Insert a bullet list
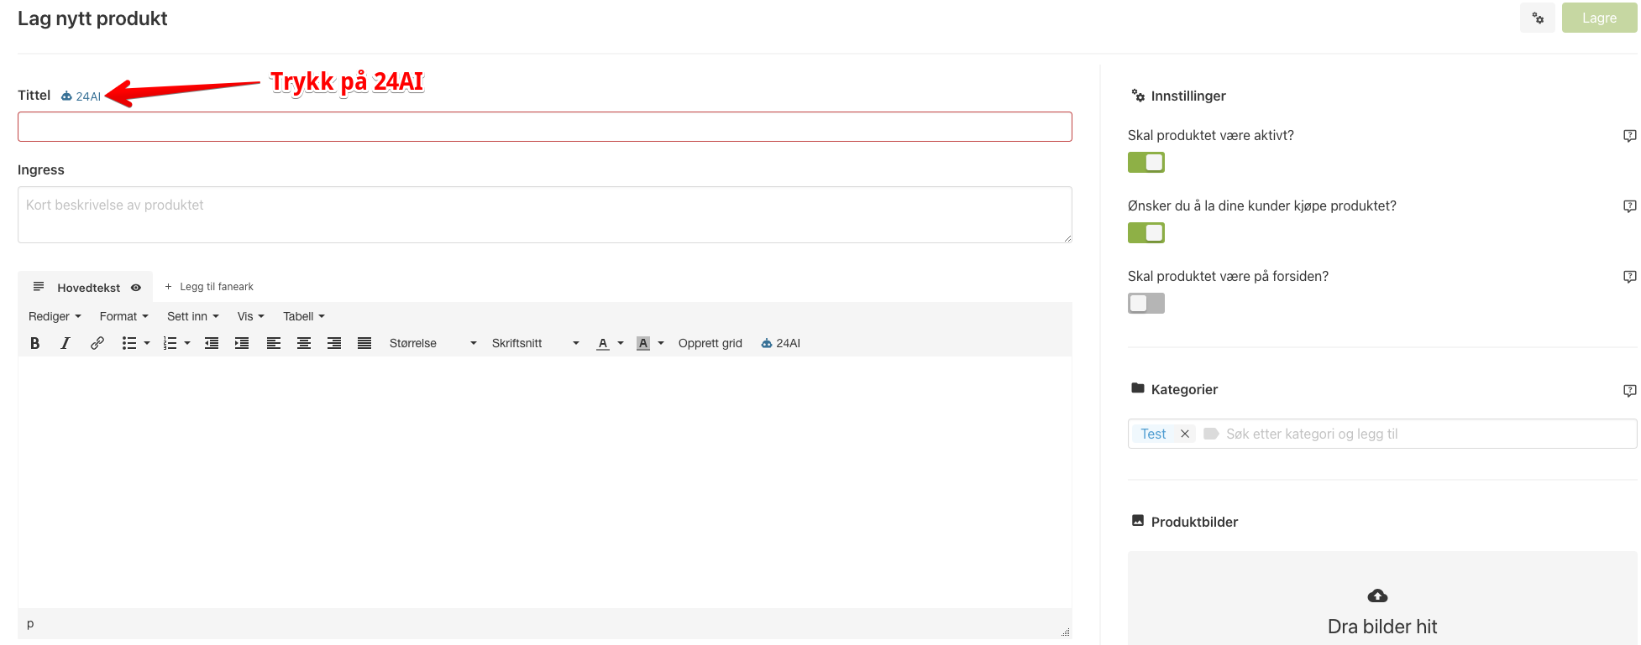Viewport: 1641px width, 645px height. [x=128, y=343]
